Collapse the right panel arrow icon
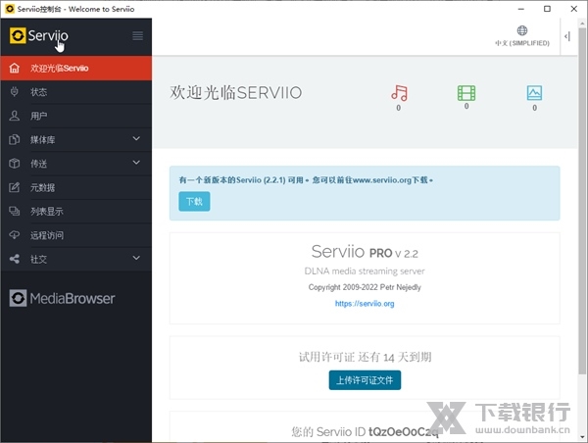 click(x=567, y=36)
